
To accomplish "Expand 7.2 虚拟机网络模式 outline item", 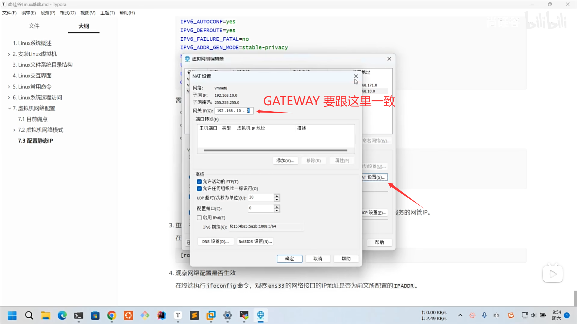I will point(14,130).
